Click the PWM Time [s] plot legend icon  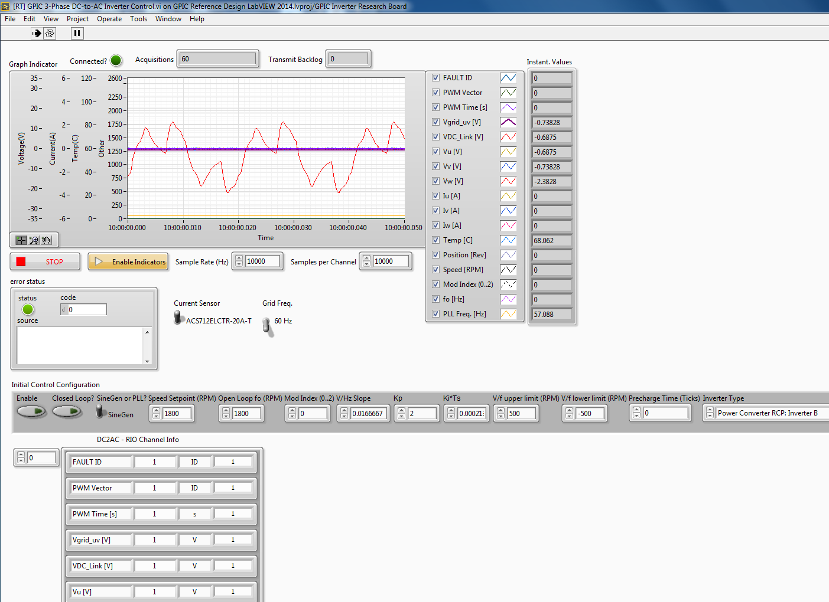pos(508,107)
